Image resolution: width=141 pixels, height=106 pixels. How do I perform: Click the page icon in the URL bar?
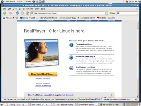pos(32,13)
